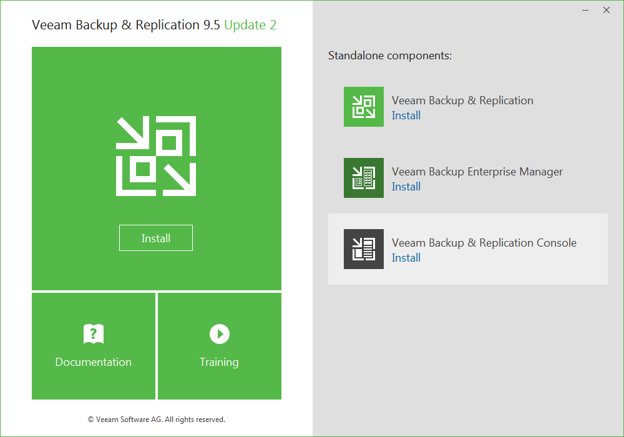Viewport: 624px width, 437px height.
Task: Click the 'Standalone components:' heading
Action: click(x=390, y=56)
